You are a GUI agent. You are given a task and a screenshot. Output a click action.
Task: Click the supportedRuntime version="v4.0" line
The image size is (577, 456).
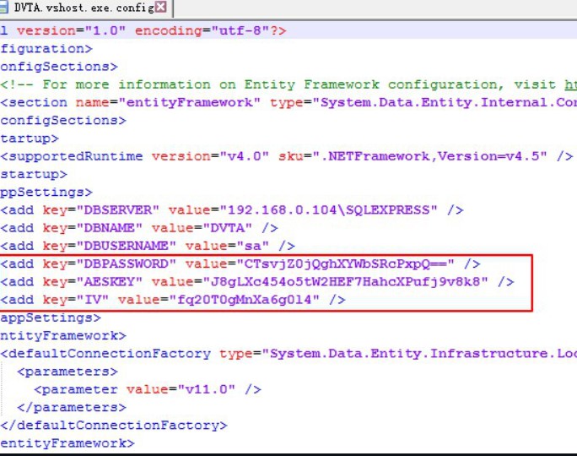click(287, 156)
